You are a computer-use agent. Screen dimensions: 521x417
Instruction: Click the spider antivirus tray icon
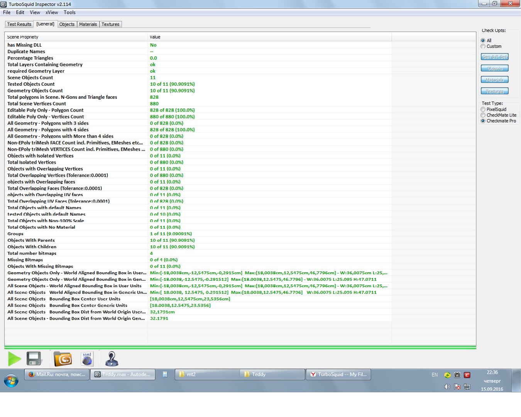pyautogui.click(x=457, y=375)
